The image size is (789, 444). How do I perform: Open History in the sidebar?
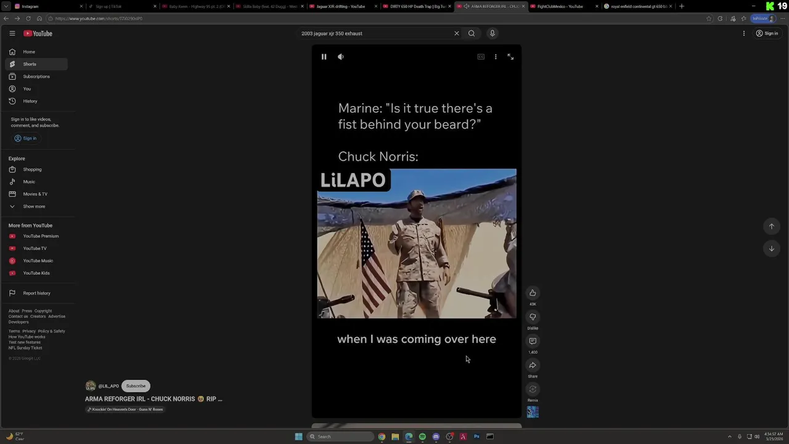click(x=36, y=101)
